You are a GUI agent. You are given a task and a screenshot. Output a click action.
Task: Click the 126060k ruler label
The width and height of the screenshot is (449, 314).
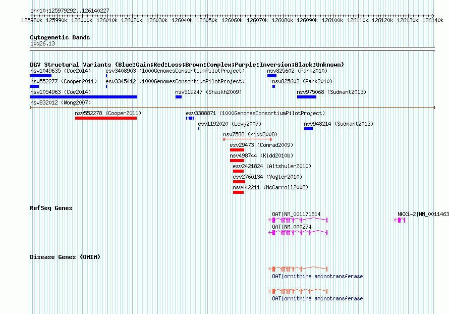pyautogui.click(x=232, y=20)
